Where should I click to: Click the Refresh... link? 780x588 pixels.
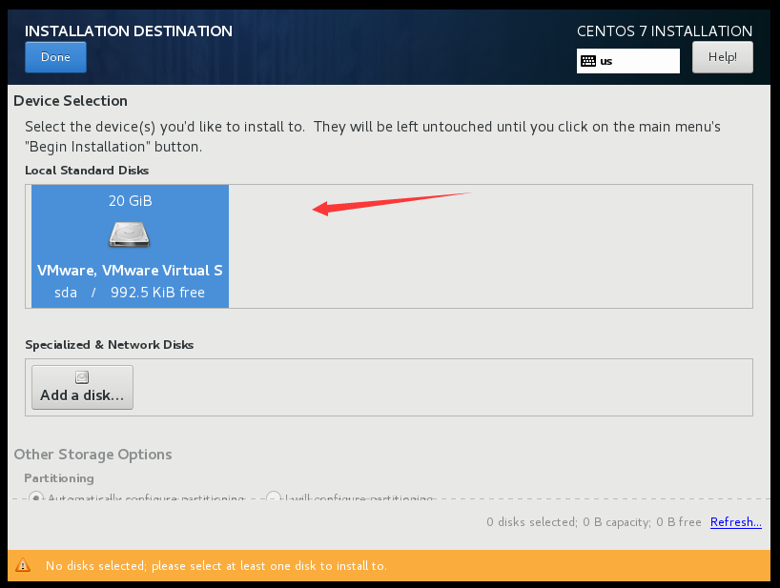[x=736, y=522]
